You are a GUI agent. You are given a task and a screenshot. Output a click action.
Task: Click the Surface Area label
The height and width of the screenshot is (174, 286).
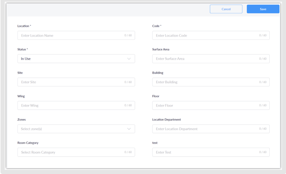pyautogui.click(x=161, y=49)
